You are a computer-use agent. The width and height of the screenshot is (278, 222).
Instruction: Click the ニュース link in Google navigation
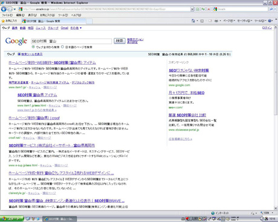pyautogui.click(x=40, y=28)
